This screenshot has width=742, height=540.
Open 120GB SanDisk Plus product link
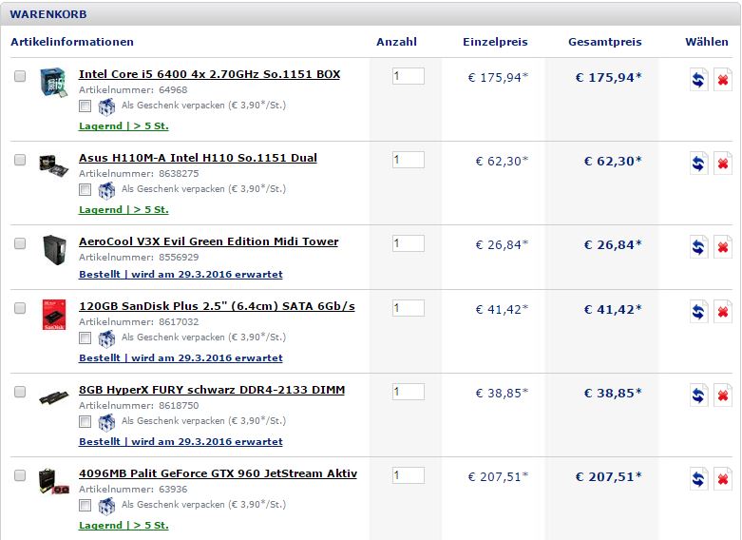(217, 306)
